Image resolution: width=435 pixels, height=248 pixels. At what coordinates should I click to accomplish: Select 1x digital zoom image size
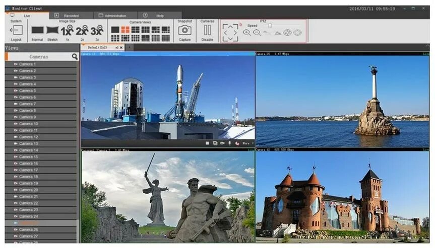tap(67, 31)
